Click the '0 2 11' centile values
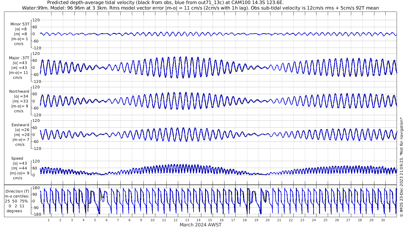 point(16,206)
